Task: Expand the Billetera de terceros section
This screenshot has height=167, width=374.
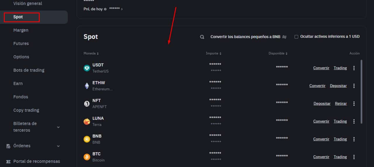Action: 58,127
